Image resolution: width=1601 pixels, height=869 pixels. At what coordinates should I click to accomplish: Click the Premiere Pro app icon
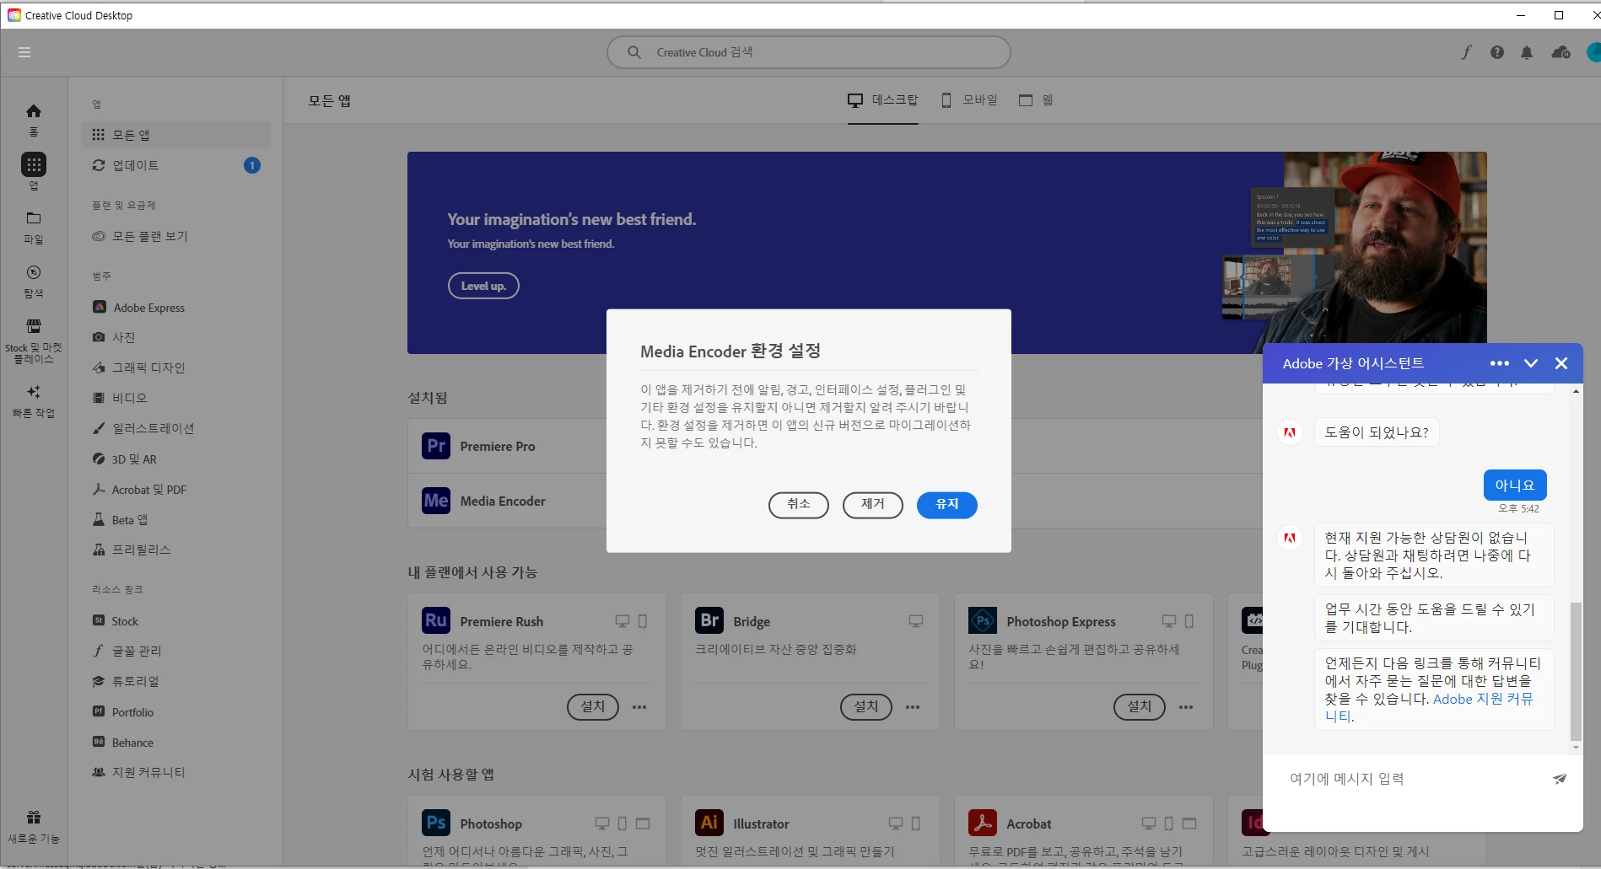pyautogui.click(x=436, y=446)
